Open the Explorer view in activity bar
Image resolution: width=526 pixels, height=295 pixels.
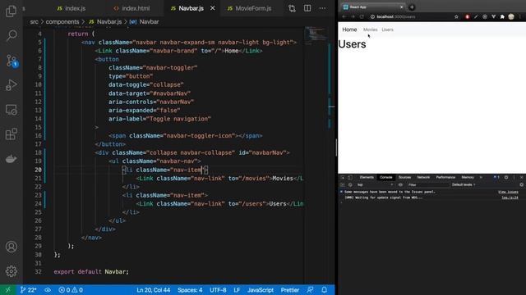[x=11, y=11]
